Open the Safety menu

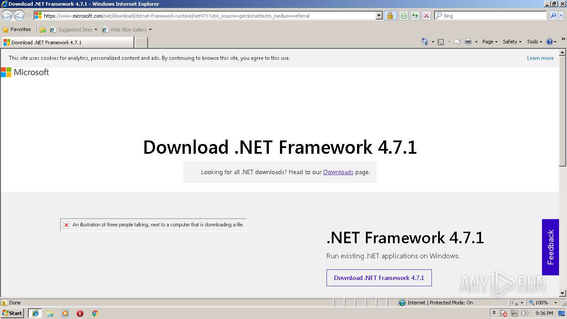point(512,42)
